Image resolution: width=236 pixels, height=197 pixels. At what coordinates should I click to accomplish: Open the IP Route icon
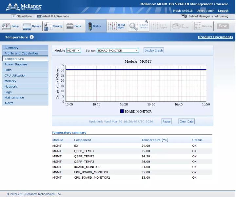click(x=176, y=26)
